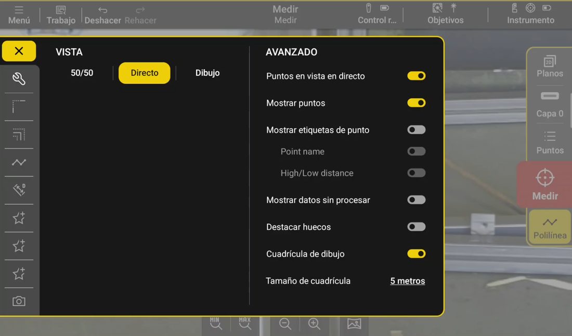572x336 pixels.
Task: Disable the Cuadrícula de dibujo switch
Action: coord(416,254)
